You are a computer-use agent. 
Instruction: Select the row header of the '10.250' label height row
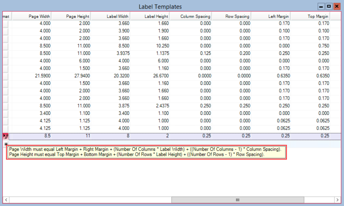[x=5, y=46]
